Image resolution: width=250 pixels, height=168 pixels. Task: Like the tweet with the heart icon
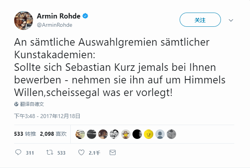pos(81,152)
